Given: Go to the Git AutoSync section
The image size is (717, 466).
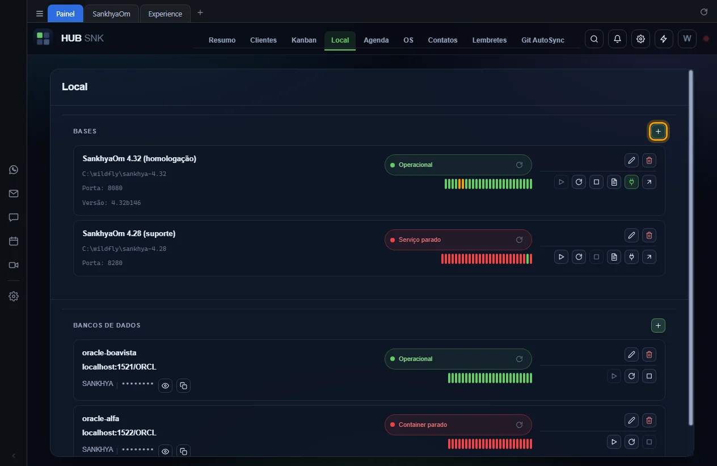Looking at the screenshot, I should 543,40.
